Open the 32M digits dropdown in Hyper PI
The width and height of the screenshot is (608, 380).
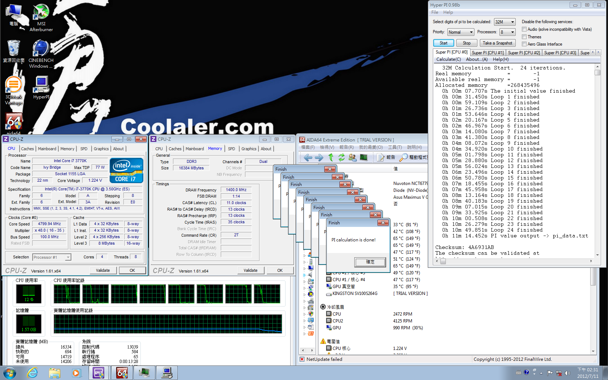(504, 22)
